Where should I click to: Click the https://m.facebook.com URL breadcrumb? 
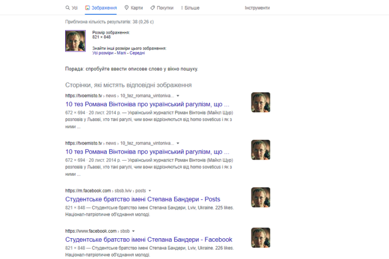[x=105, y=191]
